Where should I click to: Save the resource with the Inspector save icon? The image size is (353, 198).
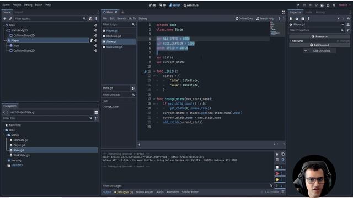[303, 18]
